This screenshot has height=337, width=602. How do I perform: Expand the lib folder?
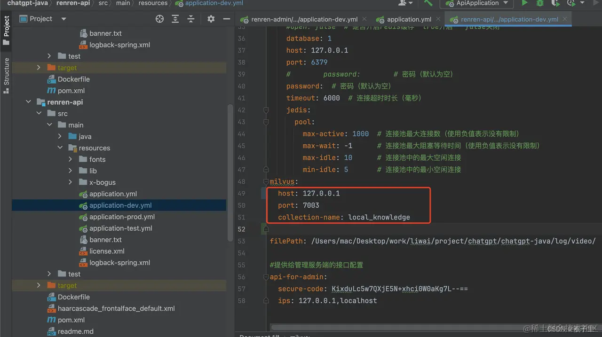(70, 171)
